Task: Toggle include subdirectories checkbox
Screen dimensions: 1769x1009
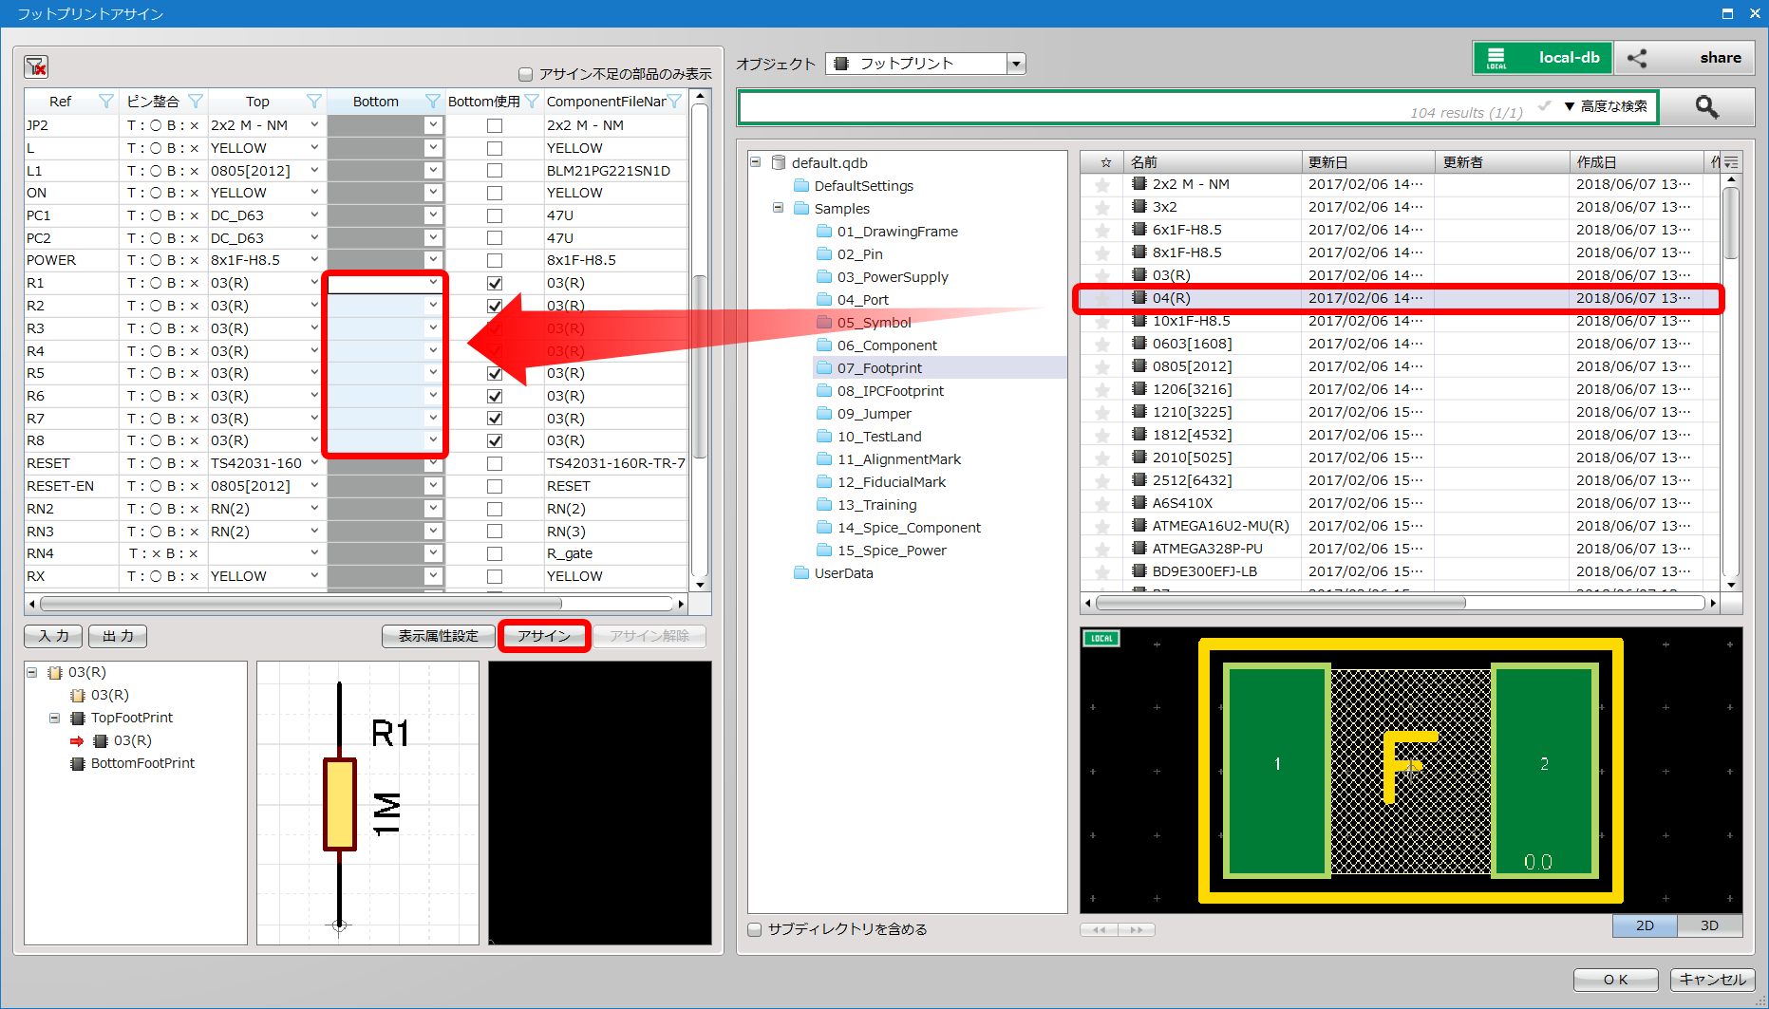Action: (755, 929)
